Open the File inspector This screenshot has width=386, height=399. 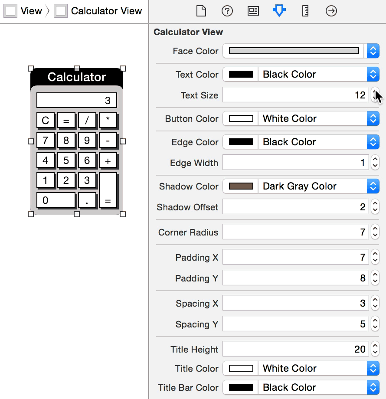[x=201, y=11]
